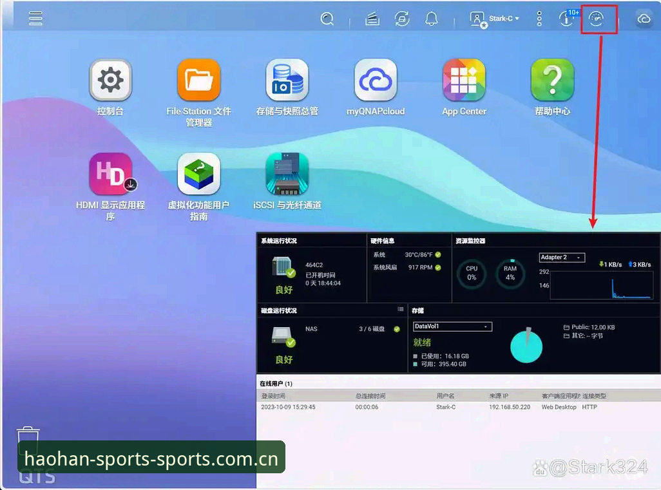Click the HTTP connection type cell
Screen dimensions: 661x490
[x=589, y=407]
